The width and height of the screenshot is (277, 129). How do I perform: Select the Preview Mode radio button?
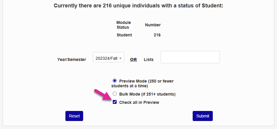click(115, 80)
